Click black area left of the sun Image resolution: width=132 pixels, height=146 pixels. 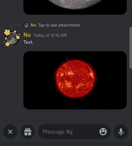[39, 80]
